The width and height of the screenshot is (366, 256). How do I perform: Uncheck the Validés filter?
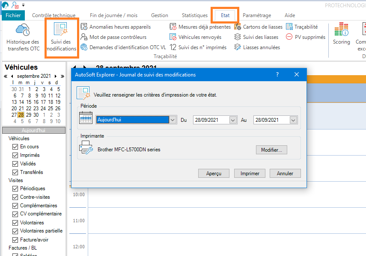(15, 164)
